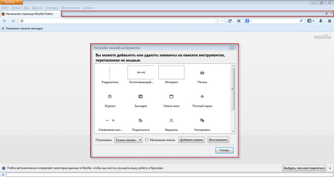Click the bookmark star in the address bar
This screenshot has width=334, height=177.
[x=217, y=21]
